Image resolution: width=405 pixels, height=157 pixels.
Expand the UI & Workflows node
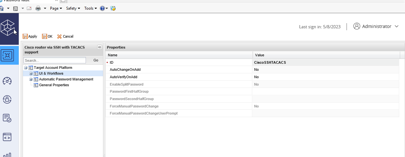[x=31, y=73]
